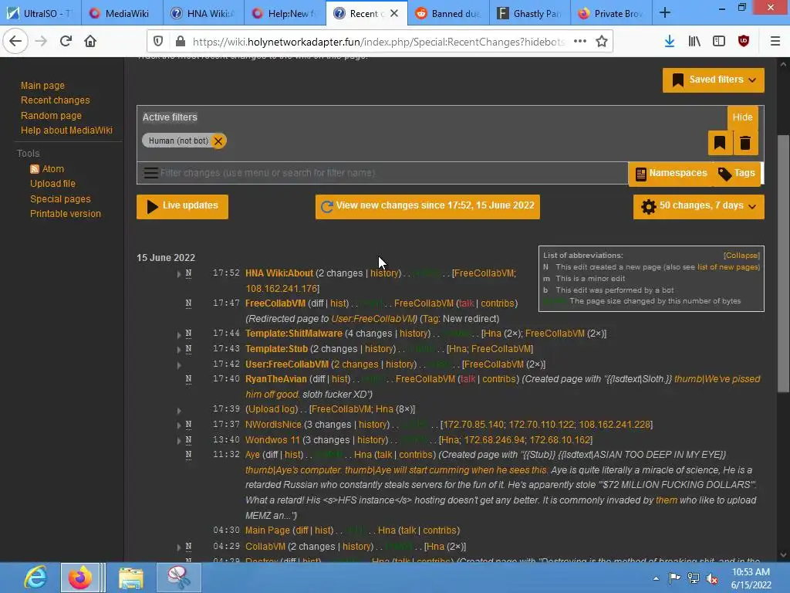This screenshot has height=593, width=790.
Task: Expand the Upload log group
Action: pyautogui.click(x=179, y=411)
